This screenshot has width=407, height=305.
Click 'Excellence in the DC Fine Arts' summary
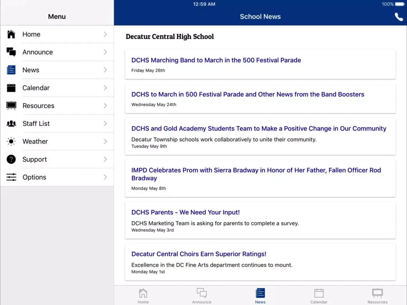coord(212,265)
